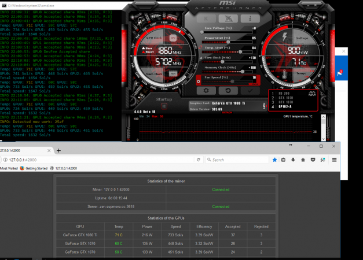Close the MSI Afterburner window
The image size is (363, 260).
tap(316, 5)
